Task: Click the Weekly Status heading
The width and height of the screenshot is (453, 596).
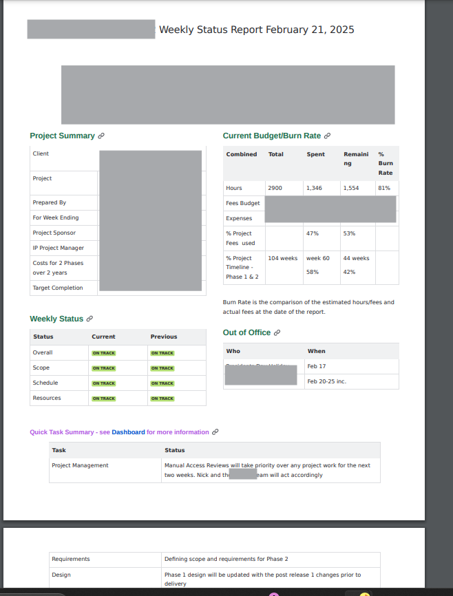Action: (56, 319)
